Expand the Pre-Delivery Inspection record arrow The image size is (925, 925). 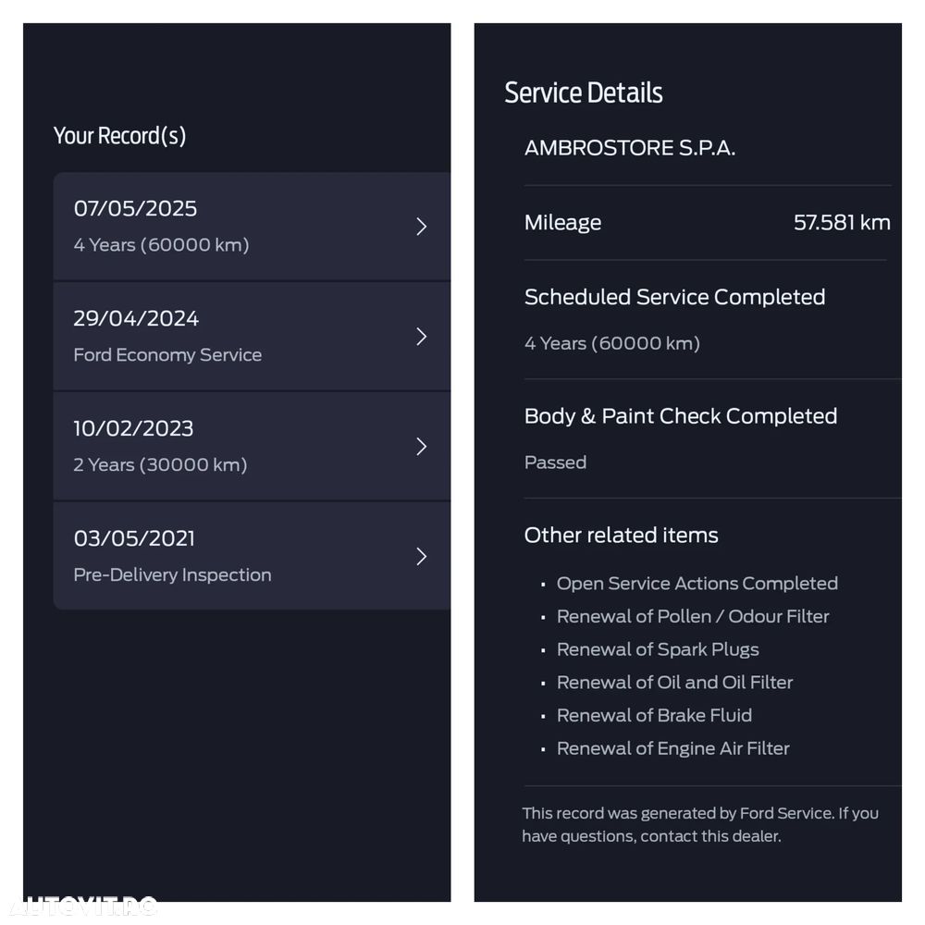421,556
